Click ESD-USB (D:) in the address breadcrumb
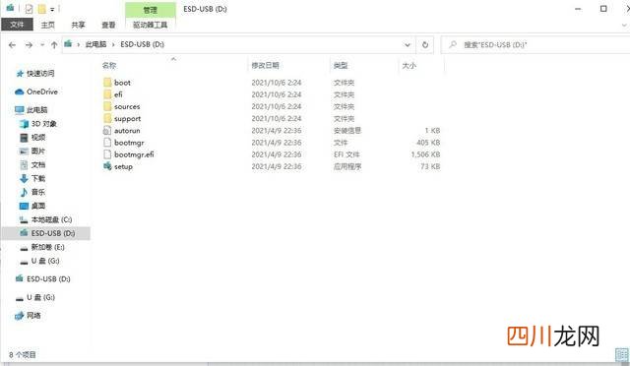This screenshot has height=366, width=630. (x=142, y=44)
